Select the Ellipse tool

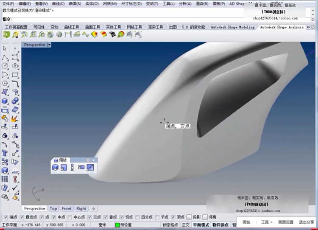coord(15,66)
